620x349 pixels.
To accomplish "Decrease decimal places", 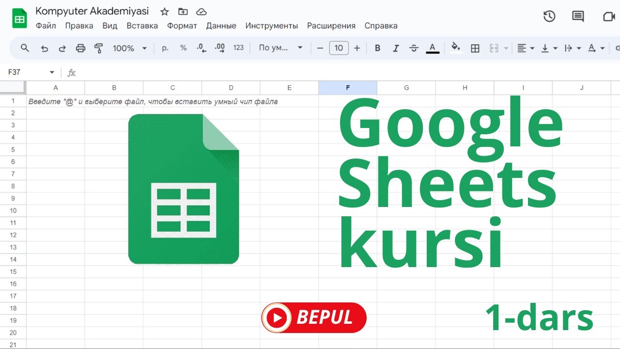I will pos(201,48).
